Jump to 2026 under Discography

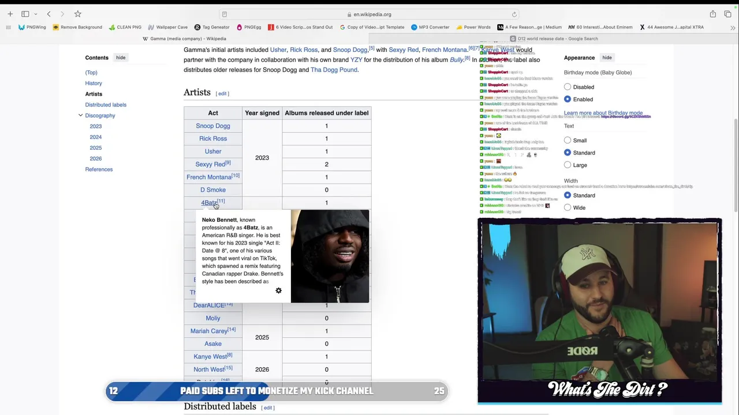96,159
